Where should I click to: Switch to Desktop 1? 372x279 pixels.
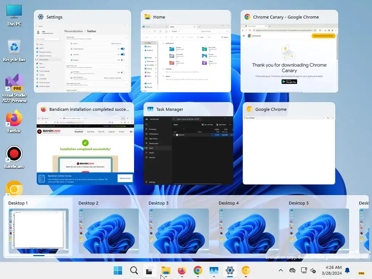pos(39,231)
